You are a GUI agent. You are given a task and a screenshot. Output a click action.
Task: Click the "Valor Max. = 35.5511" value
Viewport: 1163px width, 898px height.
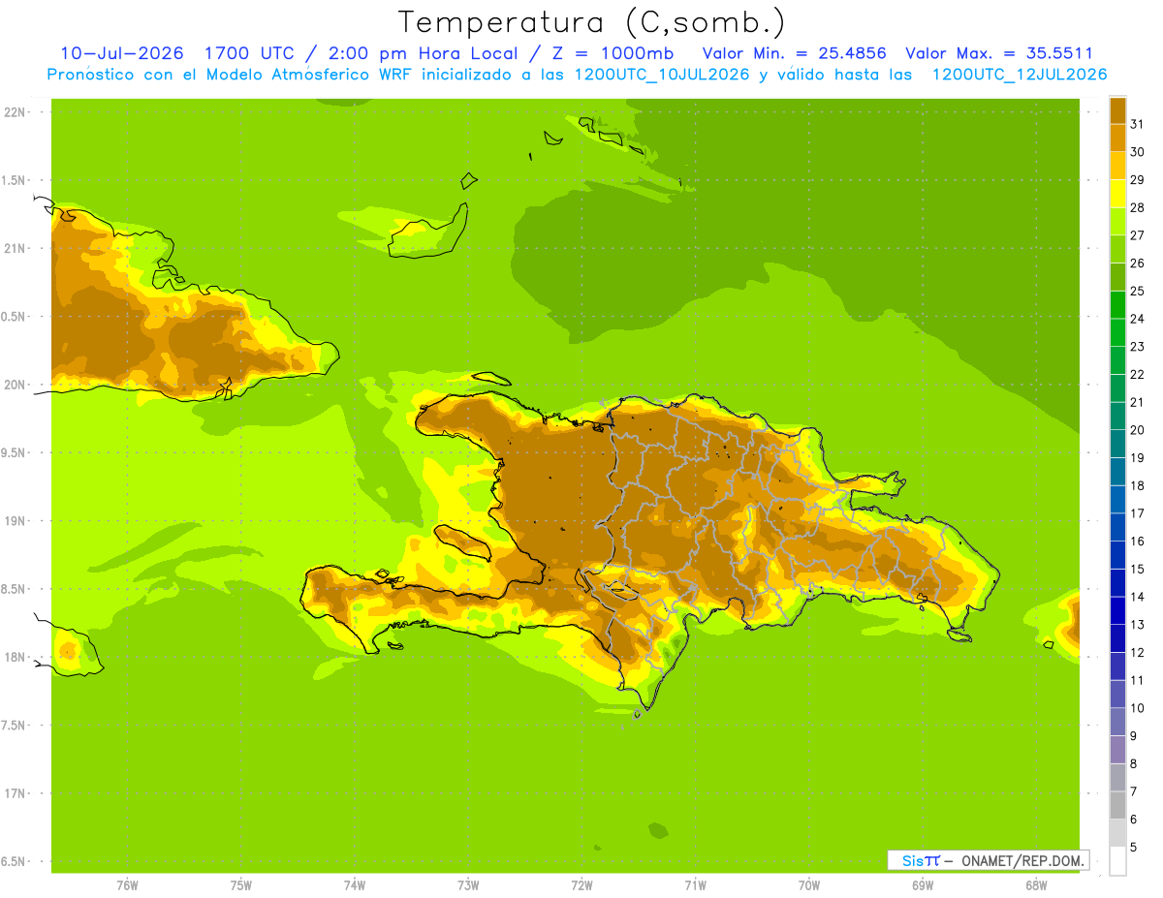click(999, 53)
